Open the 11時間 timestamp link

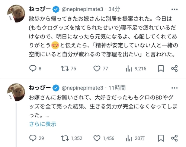point(117,88)
